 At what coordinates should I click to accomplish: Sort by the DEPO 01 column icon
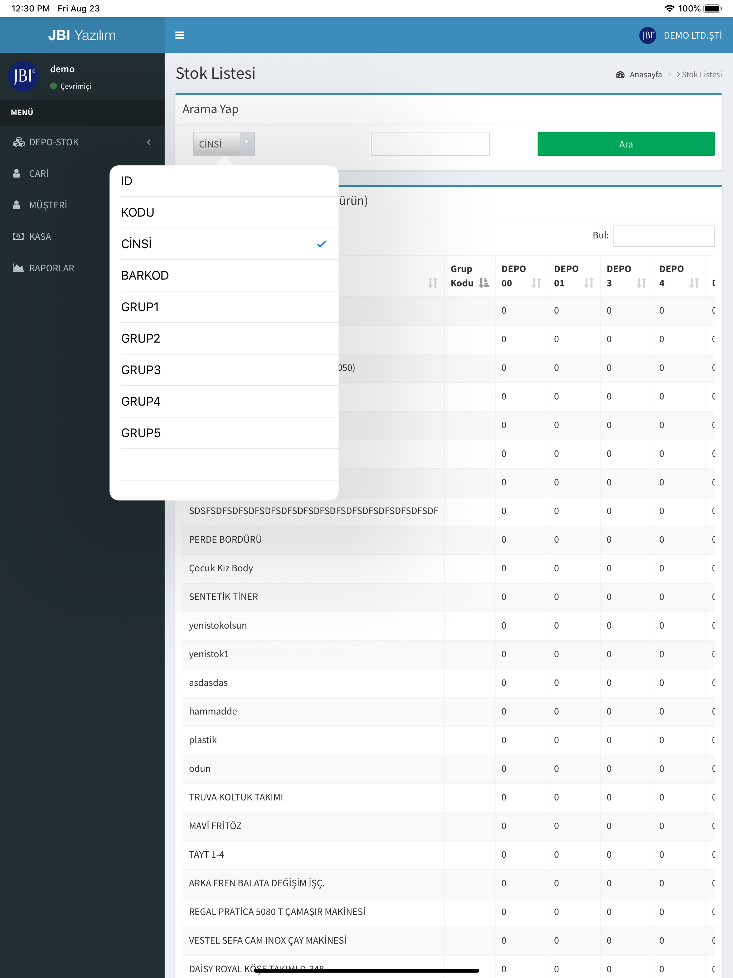pos(588,283)
